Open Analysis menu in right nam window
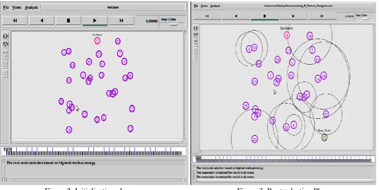Image resolution: width=380 pixels, height=190 pixels. point(215,6)
